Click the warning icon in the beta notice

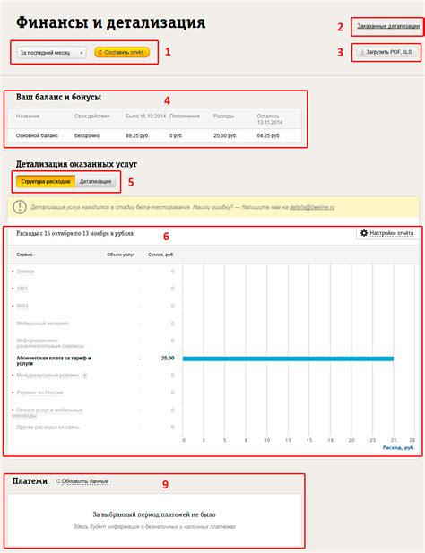tap(20, 207)
